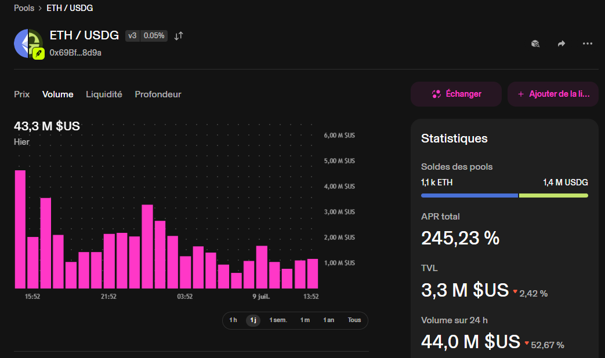Viewport: 605px width, 358px height.
Task: Click the swap token order arrows icon
Action: coord(178,36)
